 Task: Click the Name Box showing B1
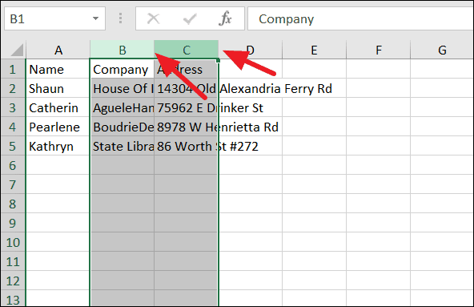click(x=54, y=18)
